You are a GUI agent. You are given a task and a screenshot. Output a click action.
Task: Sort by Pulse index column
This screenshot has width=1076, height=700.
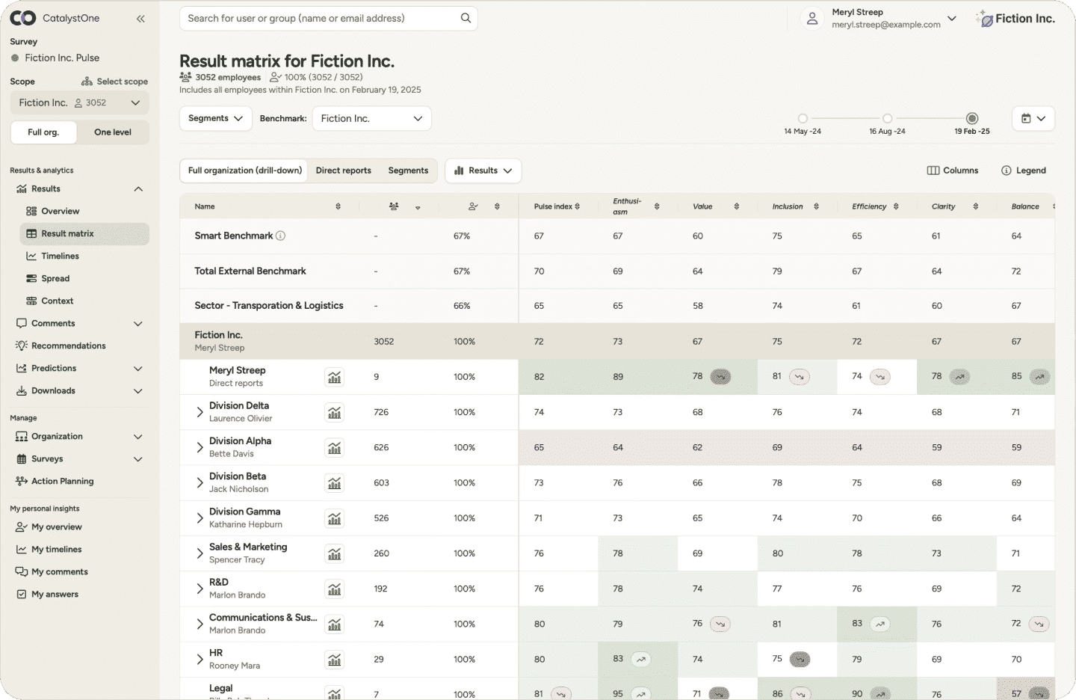coord(578,206)
